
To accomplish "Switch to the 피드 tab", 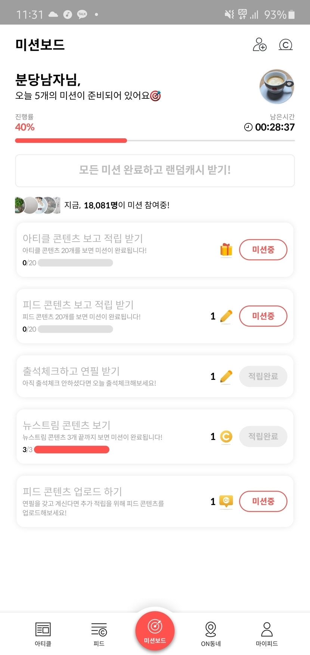I will point(99,634).
